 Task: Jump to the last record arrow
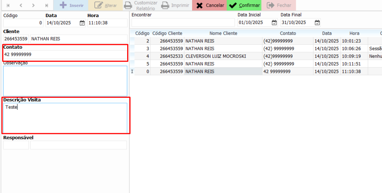pyautogui.click(x=46, y=6)
